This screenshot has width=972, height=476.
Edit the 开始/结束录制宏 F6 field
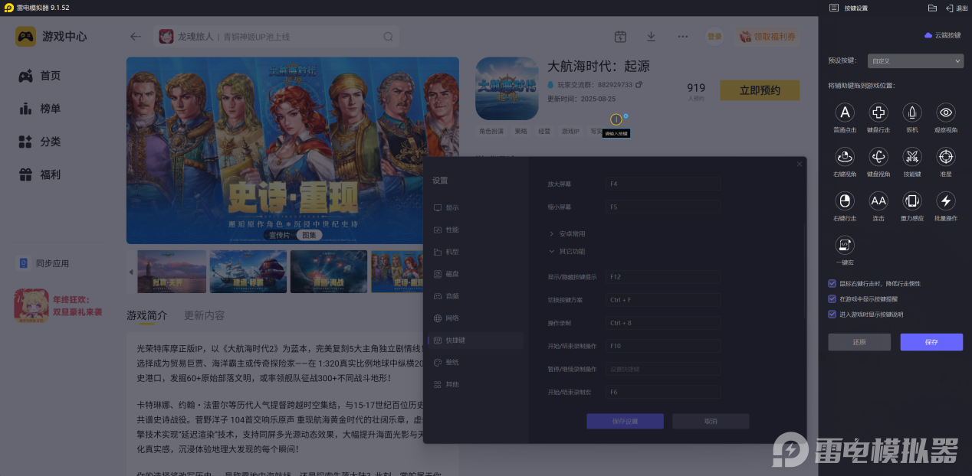pos(663,392)
